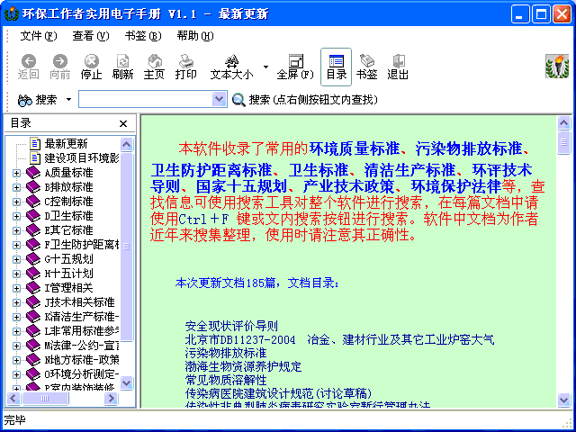Screen dimensions: 576x432
Task: Click the 退出 (Exit) toolbar icon
Action: 397,67
